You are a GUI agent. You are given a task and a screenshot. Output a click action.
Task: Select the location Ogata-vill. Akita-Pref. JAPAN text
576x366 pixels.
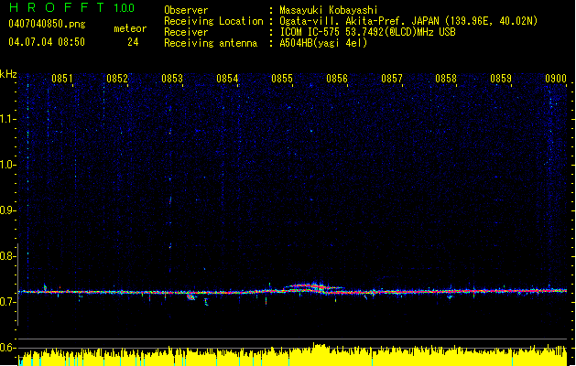pyautogui.click(x=359, y=21)
